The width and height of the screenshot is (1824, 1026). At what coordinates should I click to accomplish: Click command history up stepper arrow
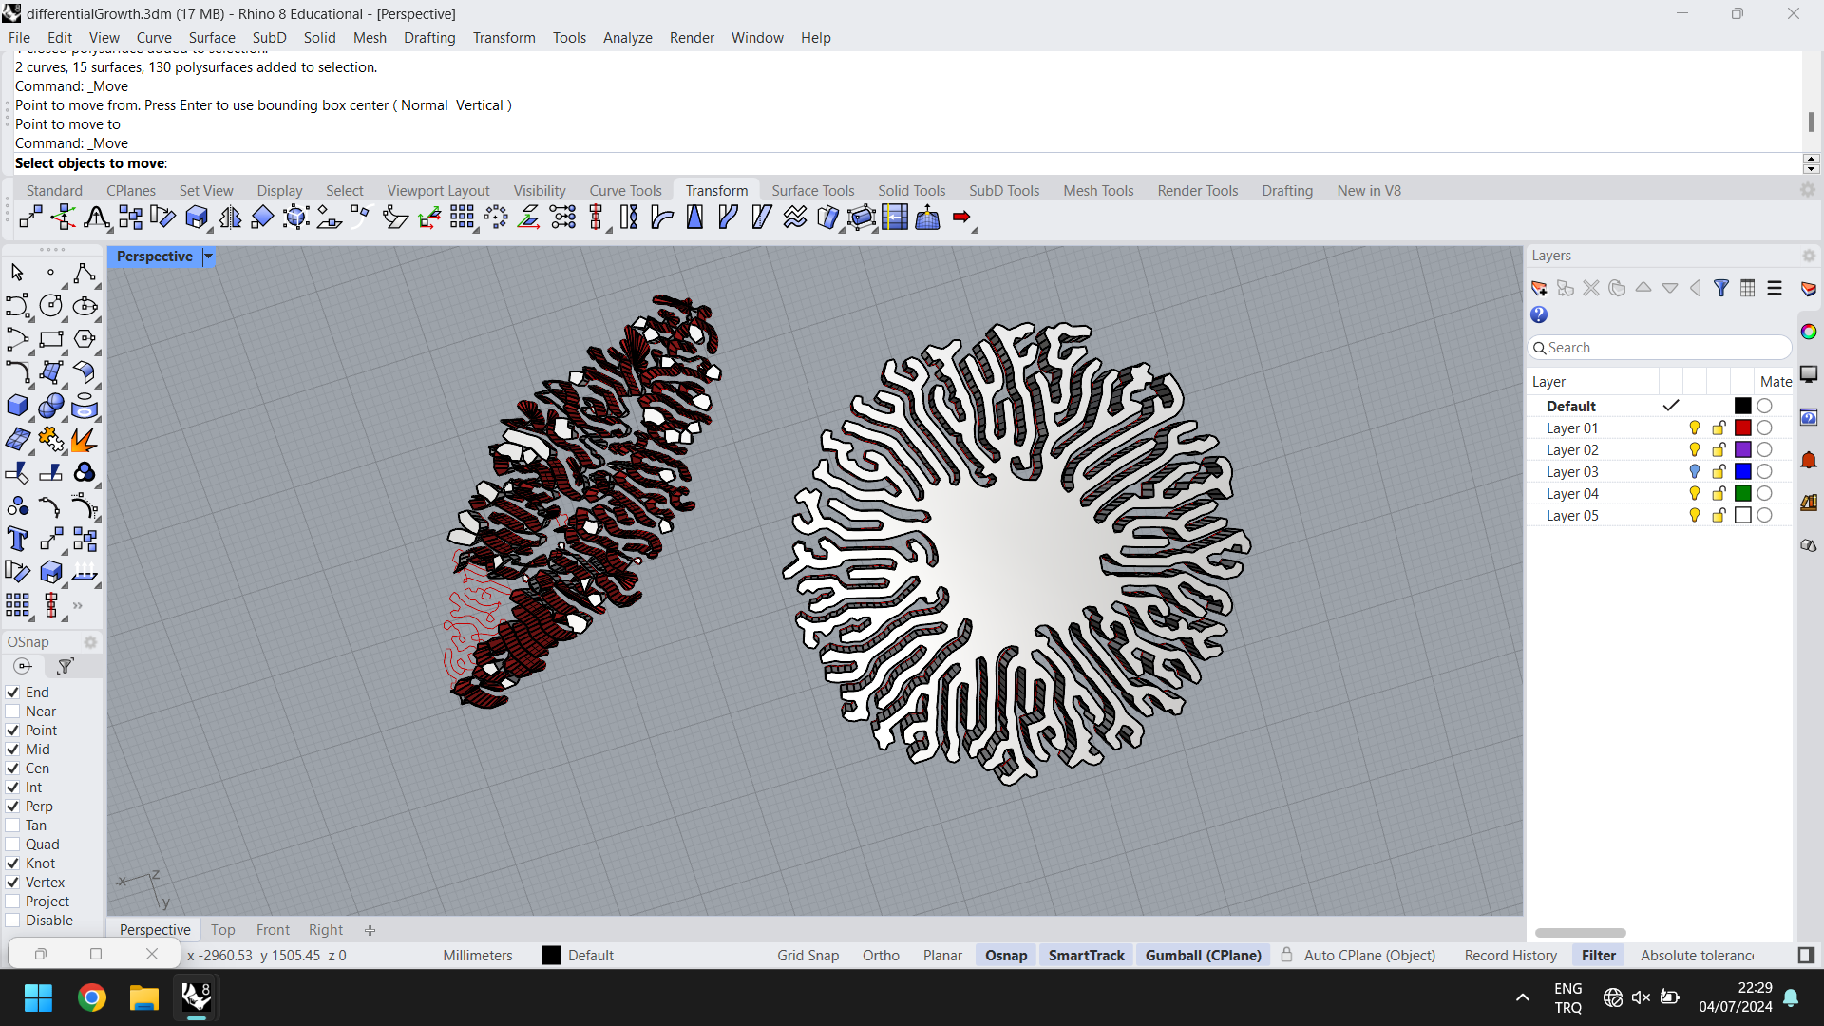[x=1812, y=159]
